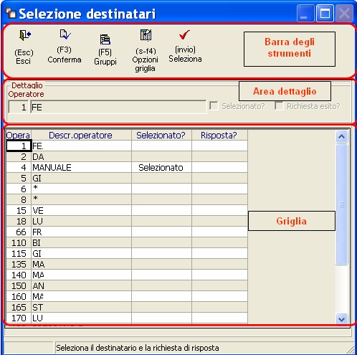Select row 135 MA operator
The image size is (357, 355).
coord(127,264)
